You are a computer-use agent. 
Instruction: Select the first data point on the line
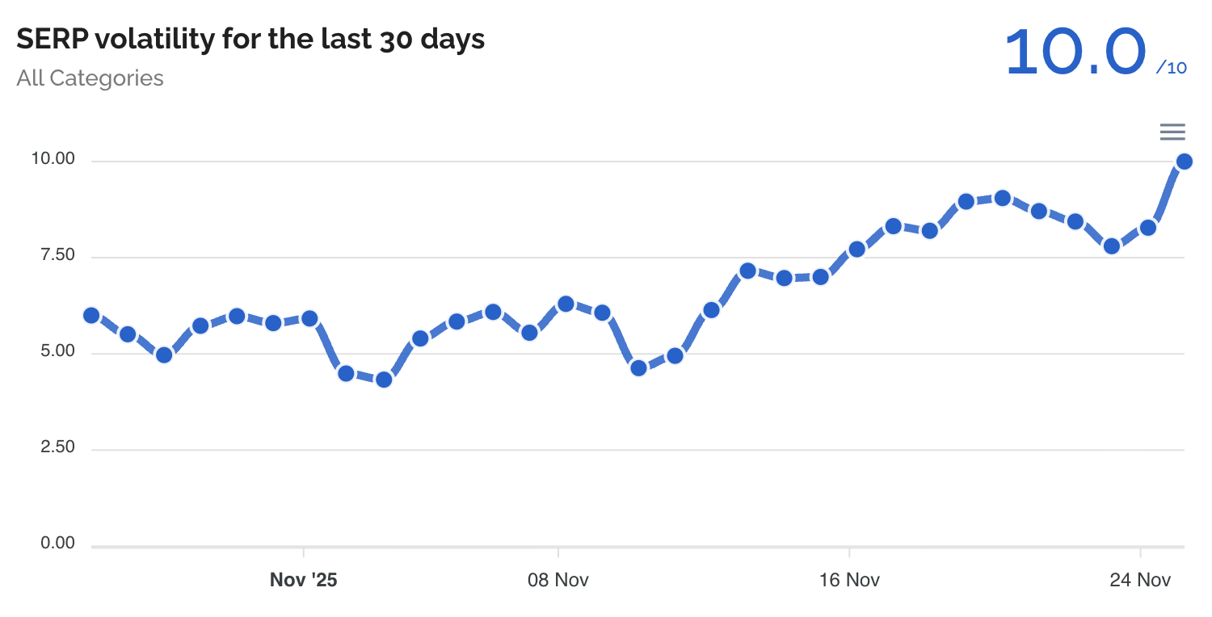(x=91, y=315)
